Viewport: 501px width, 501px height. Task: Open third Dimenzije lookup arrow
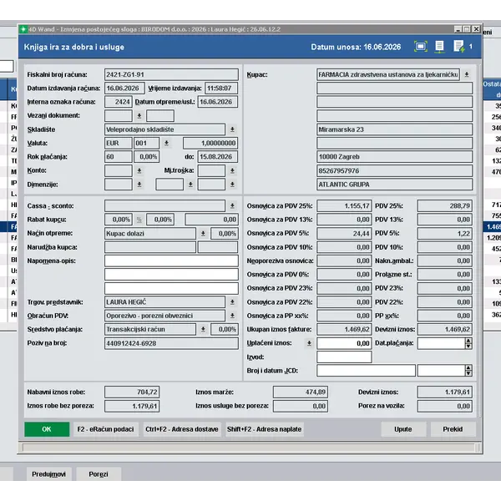pyautogui.click(x=232, y=185)
